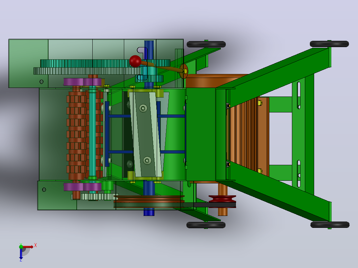
Task: Select the lower end of the blue main shaft
Action: pos(149,212)
